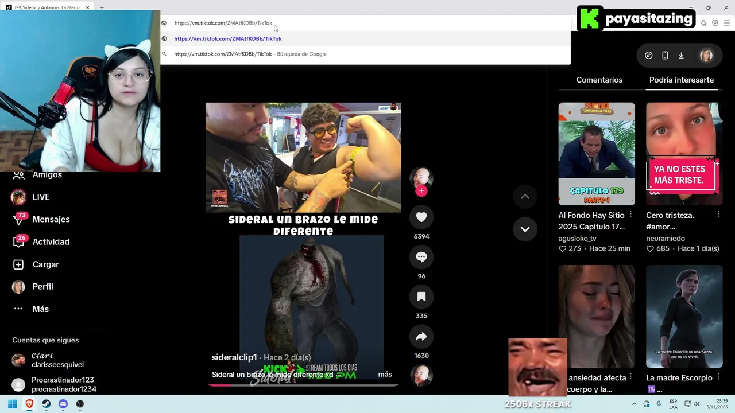The image size is (735, 413).
Task: Click the download desktop app arrow icon
Action: [681, 56]
